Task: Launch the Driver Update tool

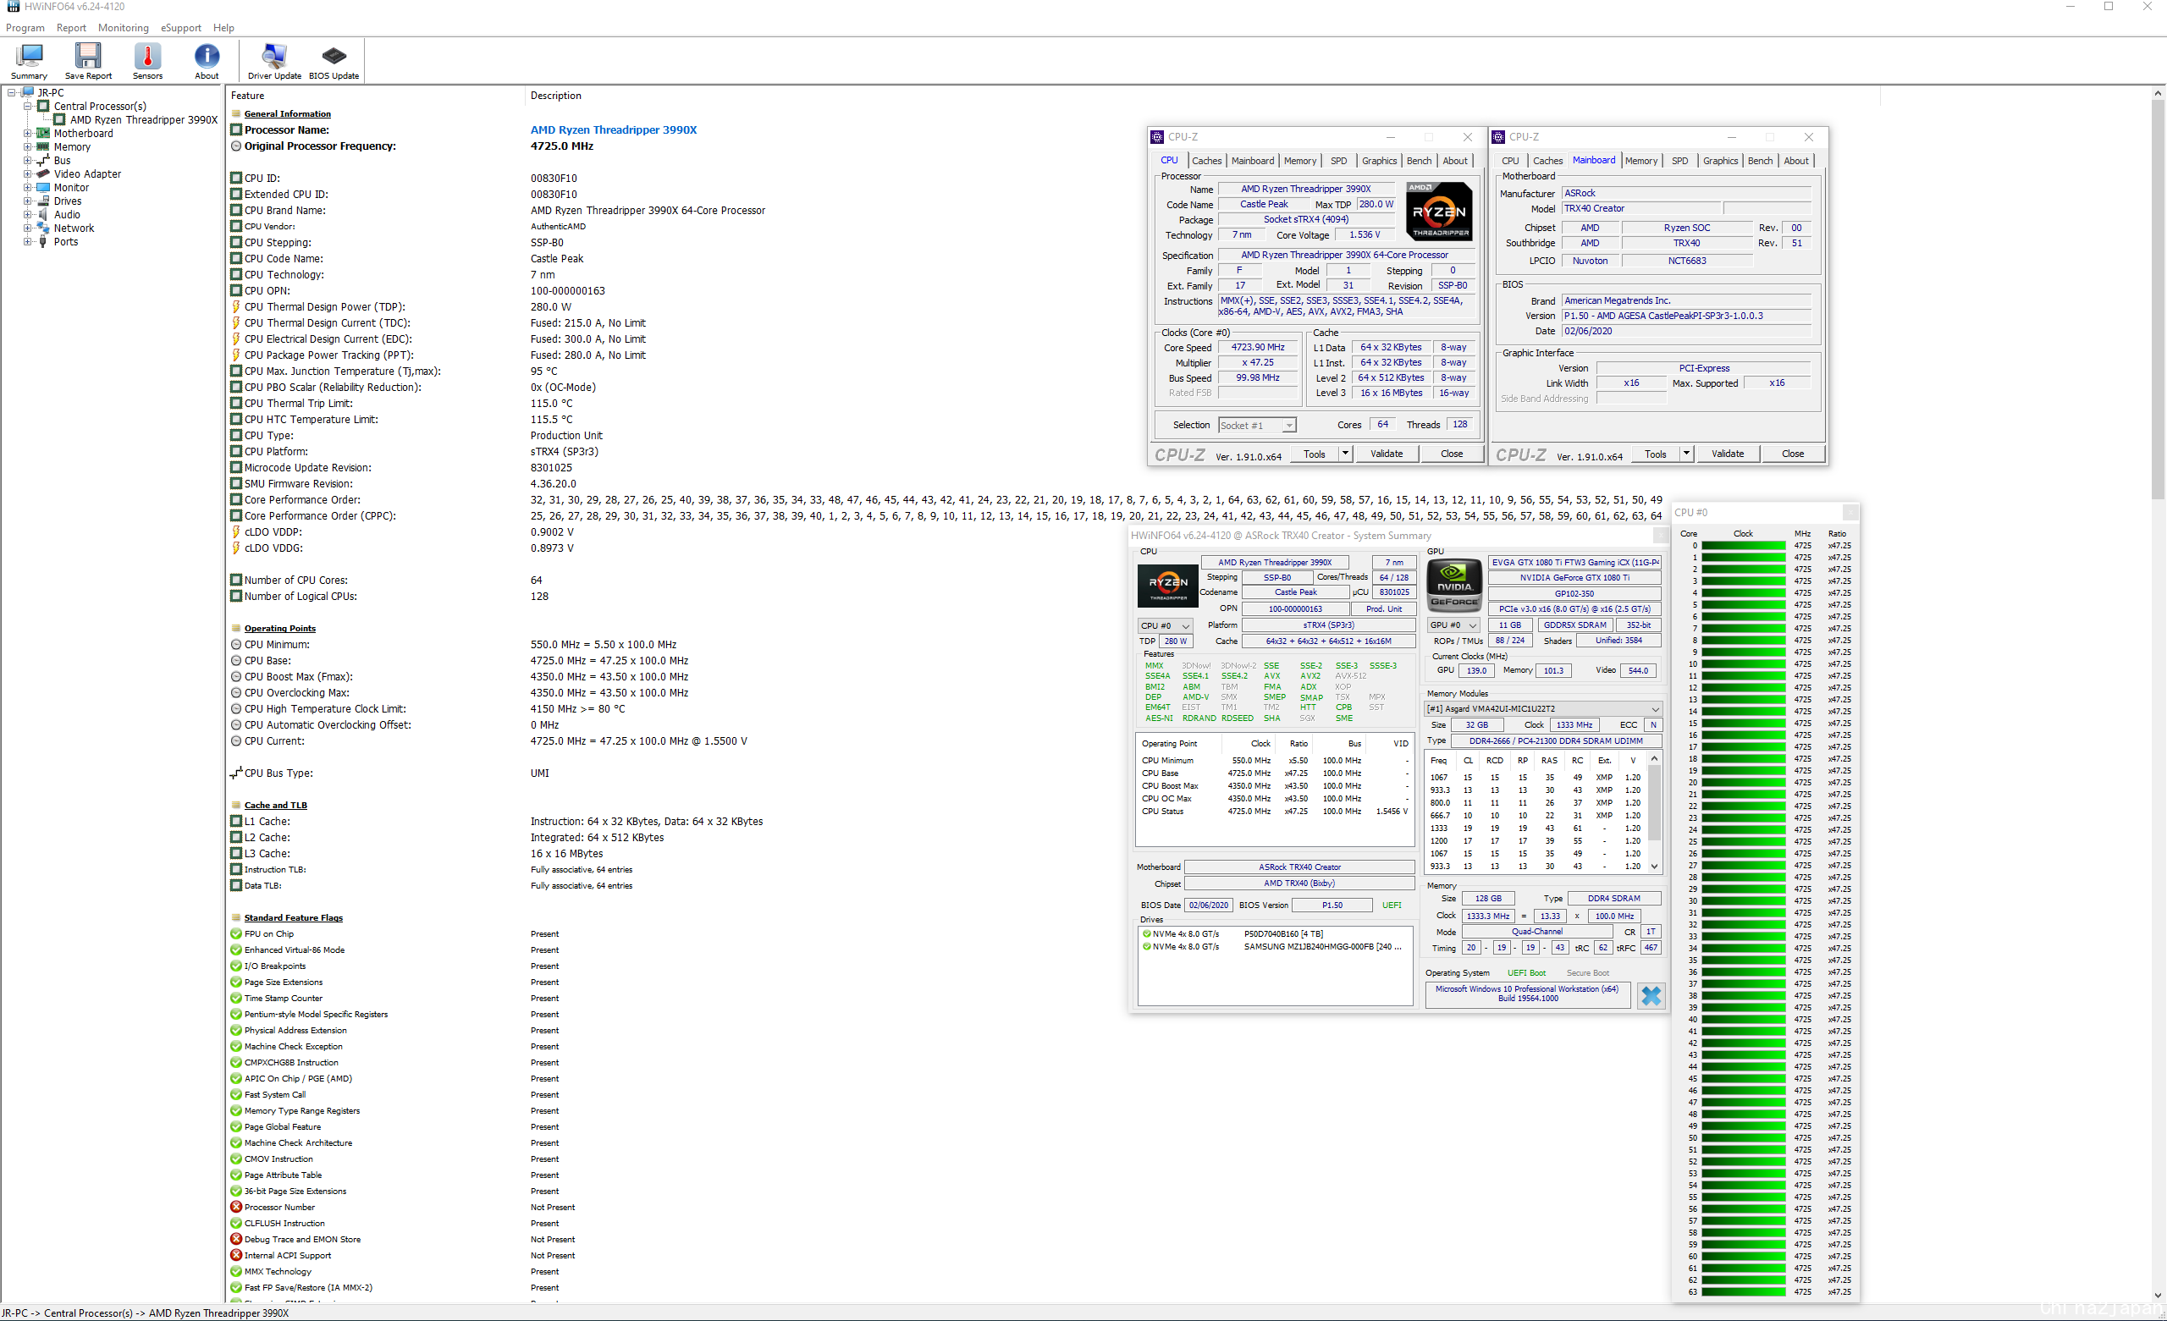Action: [274, 62]
